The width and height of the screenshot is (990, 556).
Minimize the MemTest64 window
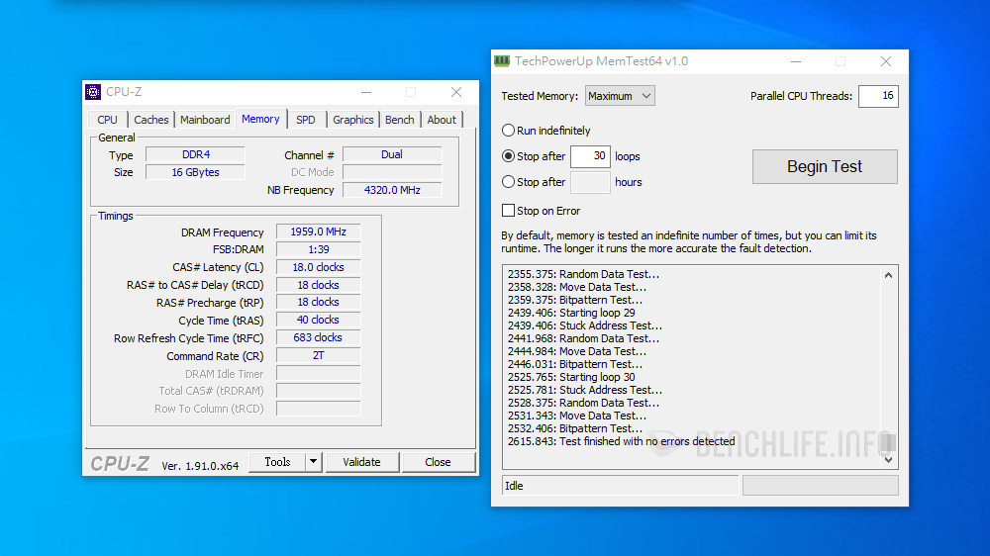pos(794,61)
